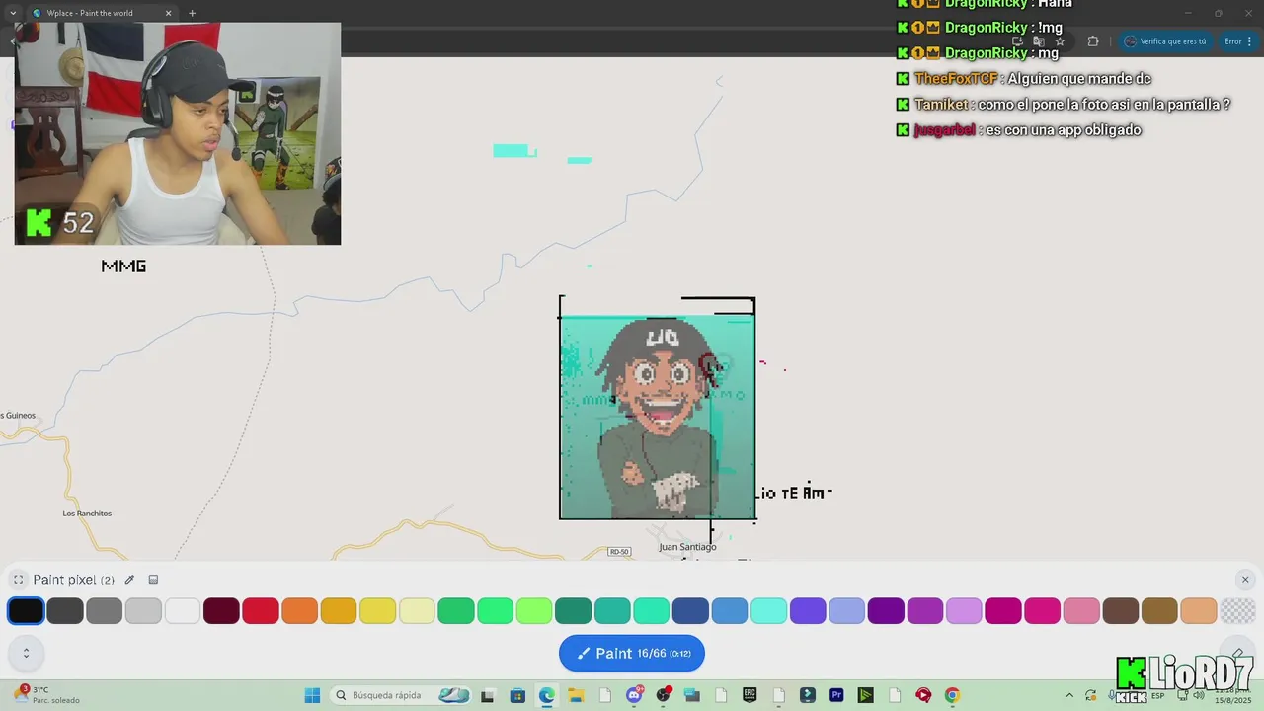Open File Explorer from the taskbar
Screen dimensions: 1264x711
point(576,695)
